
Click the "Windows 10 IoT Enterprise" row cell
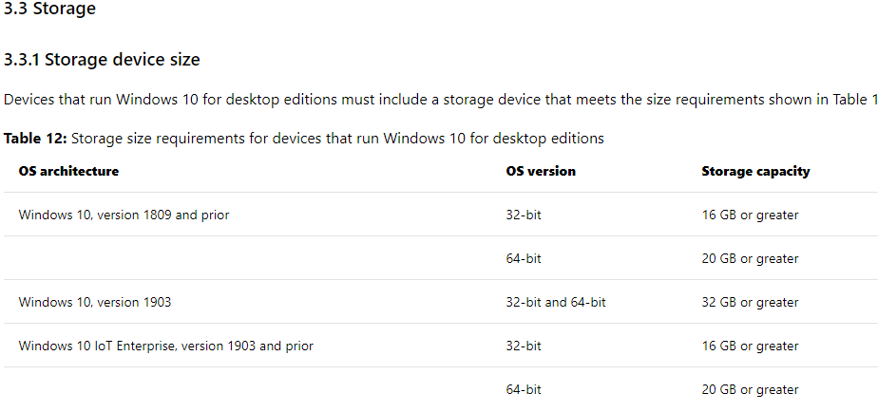point(165,346)
